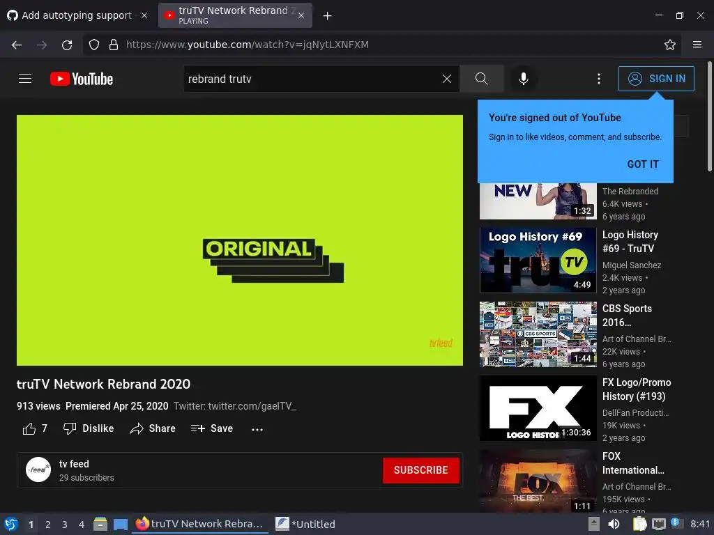Screen dimensions: 714x535
Task: Go back with browser back arrow
Action: [17, 45]
